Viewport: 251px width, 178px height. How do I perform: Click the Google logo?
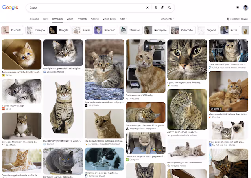click(x=10, y=7)
